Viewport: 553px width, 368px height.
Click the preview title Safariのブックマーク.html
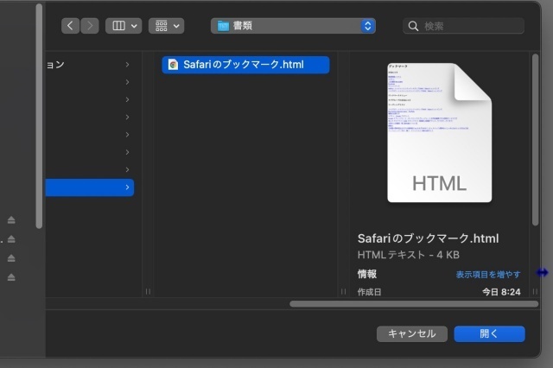tap(429, 238)
